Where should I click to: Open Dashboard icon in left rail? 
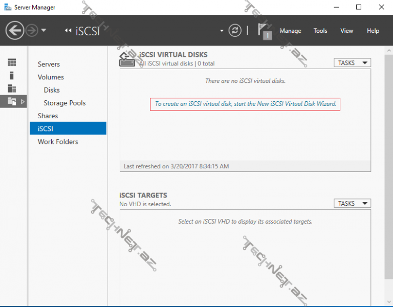click(12, 62)
